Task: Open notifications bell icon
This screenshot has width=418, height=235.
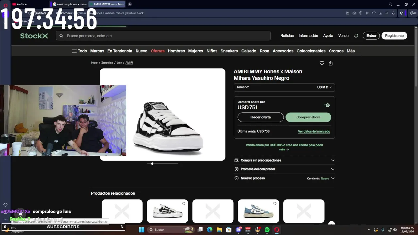Action: [x=356, y=36]
